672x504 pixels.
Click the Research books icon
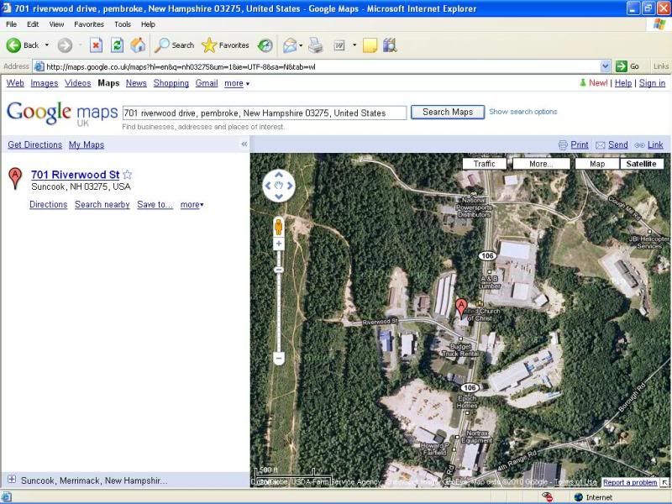(x=390, y=45)
